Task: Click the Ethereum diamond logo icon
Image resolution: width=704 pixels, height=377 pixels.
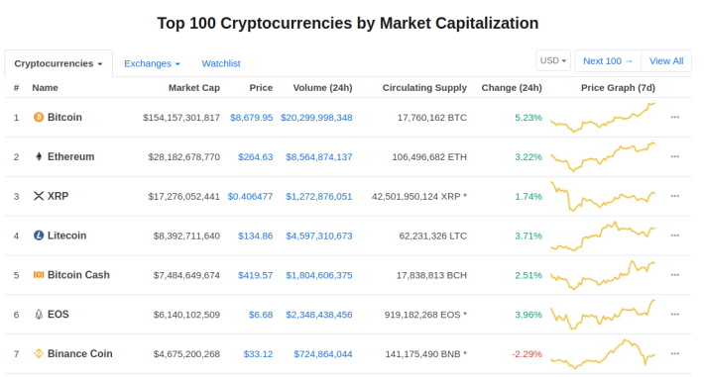Action: click(x=39, y=157)
